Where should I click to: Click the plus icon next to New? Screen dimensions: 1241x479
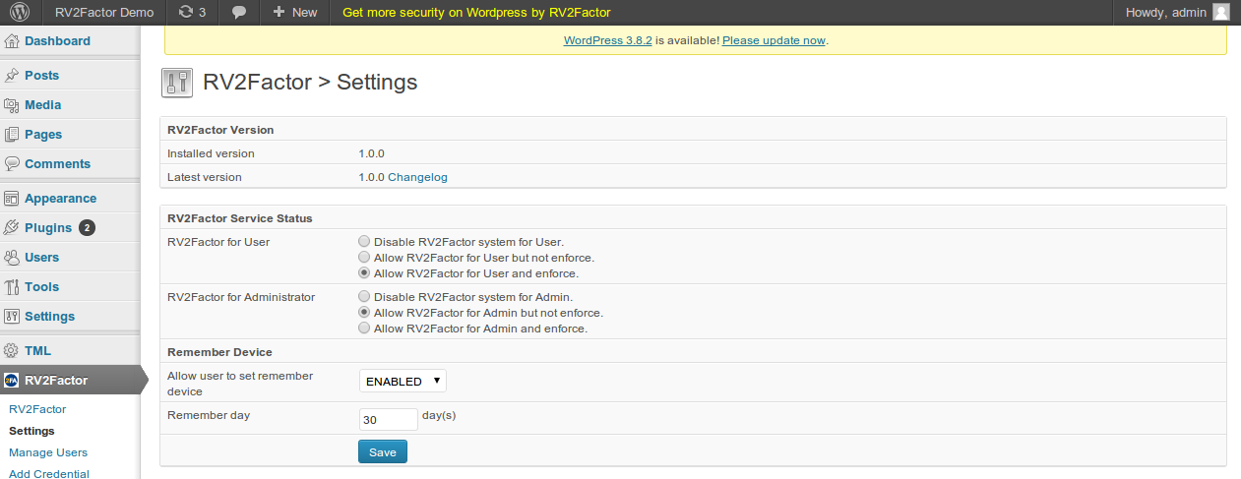279,13
